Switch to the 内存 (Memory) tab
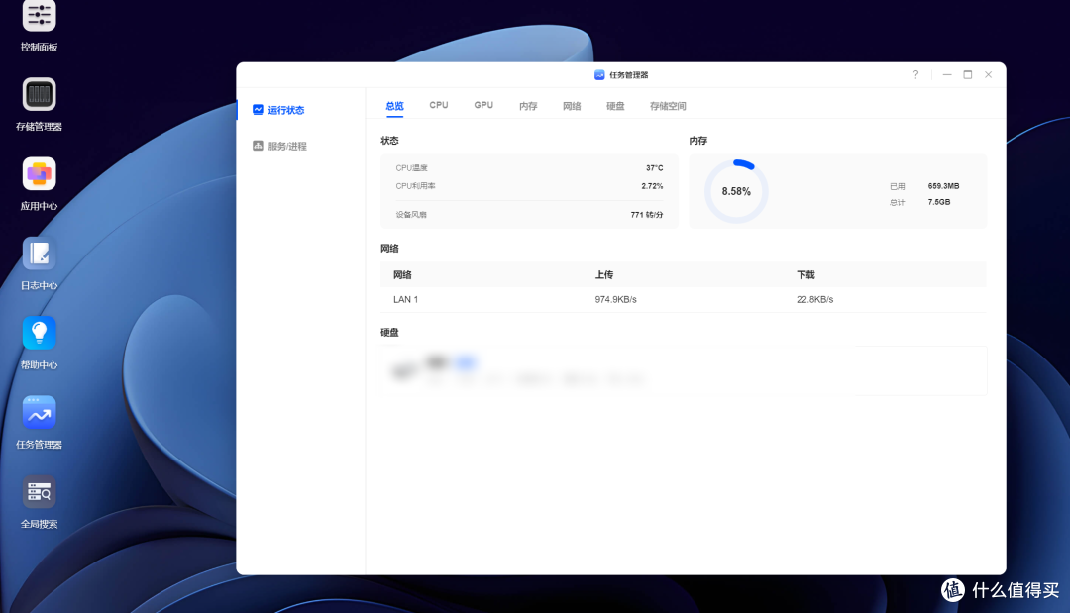Viewport: 1070px width, 613px height. [x=528, y=105]
